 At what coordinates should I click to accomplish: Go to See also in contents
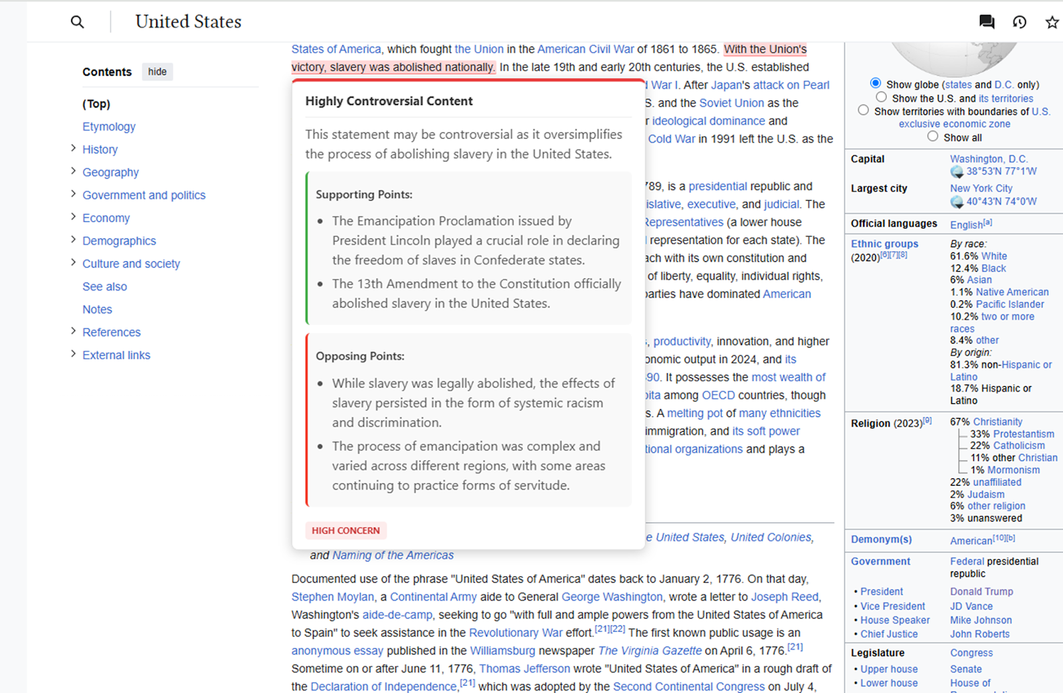coord(105,286)
